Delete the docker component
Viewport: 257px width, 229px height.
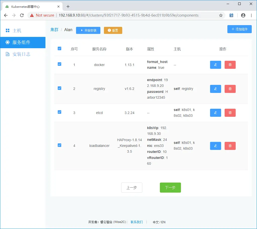[230, 65]
